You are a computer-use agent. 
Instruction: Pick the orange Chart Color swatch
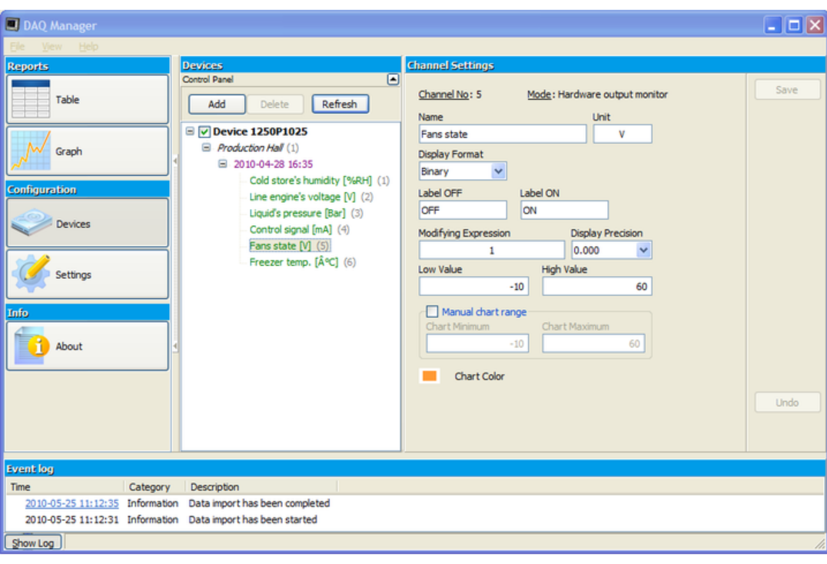430,376
